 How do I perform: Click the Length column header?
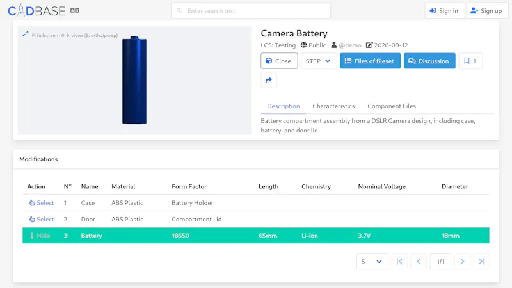click(268, 186)
